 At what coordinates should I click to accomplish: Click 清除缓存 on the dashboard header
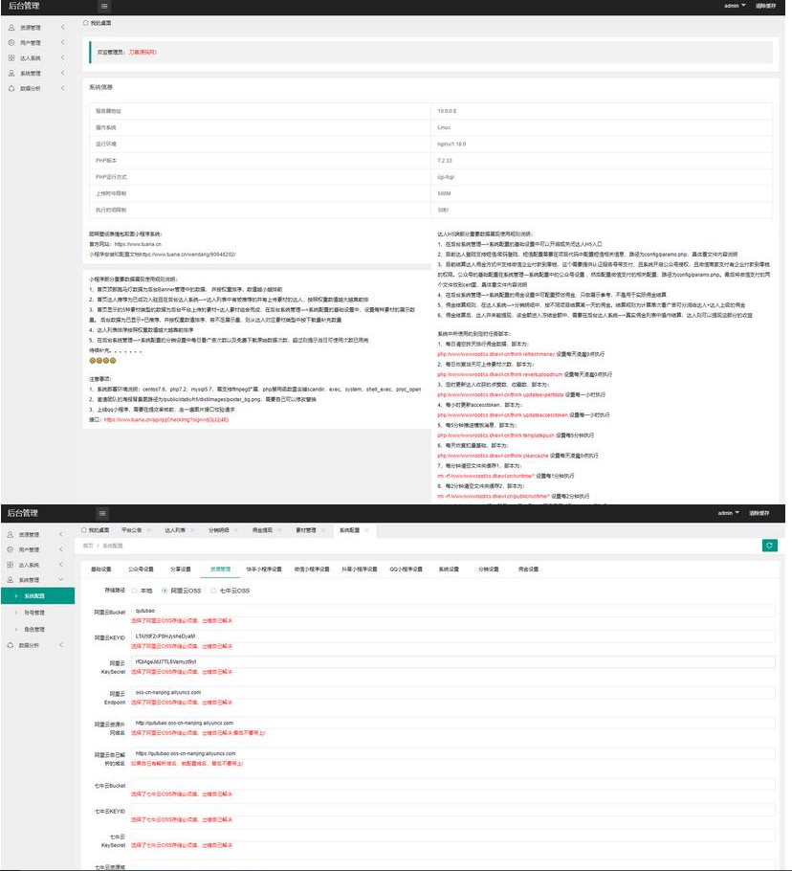coord(765,6)
